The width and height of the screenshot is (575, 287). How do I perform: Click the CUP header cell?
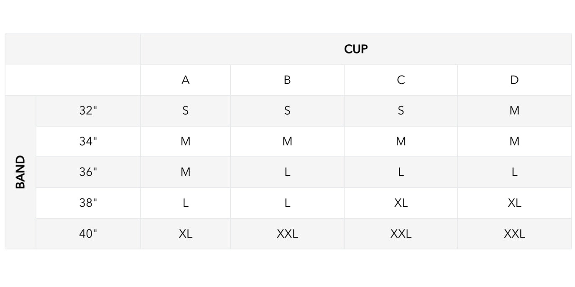point(356,49)
